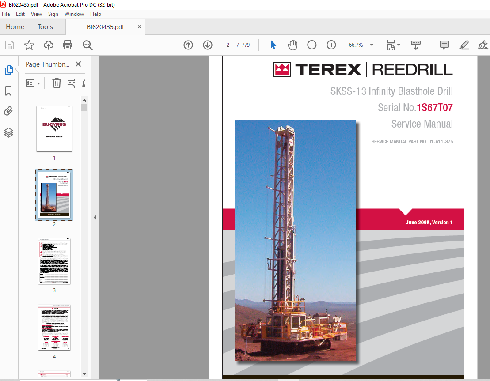Select the Highlight text pen tool
The height and width of the screenshot is (381, 490).
(x=464, y=45)
